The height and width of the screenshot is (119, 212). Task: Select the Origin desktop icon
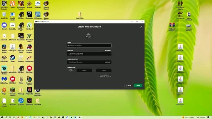(4, 91)
